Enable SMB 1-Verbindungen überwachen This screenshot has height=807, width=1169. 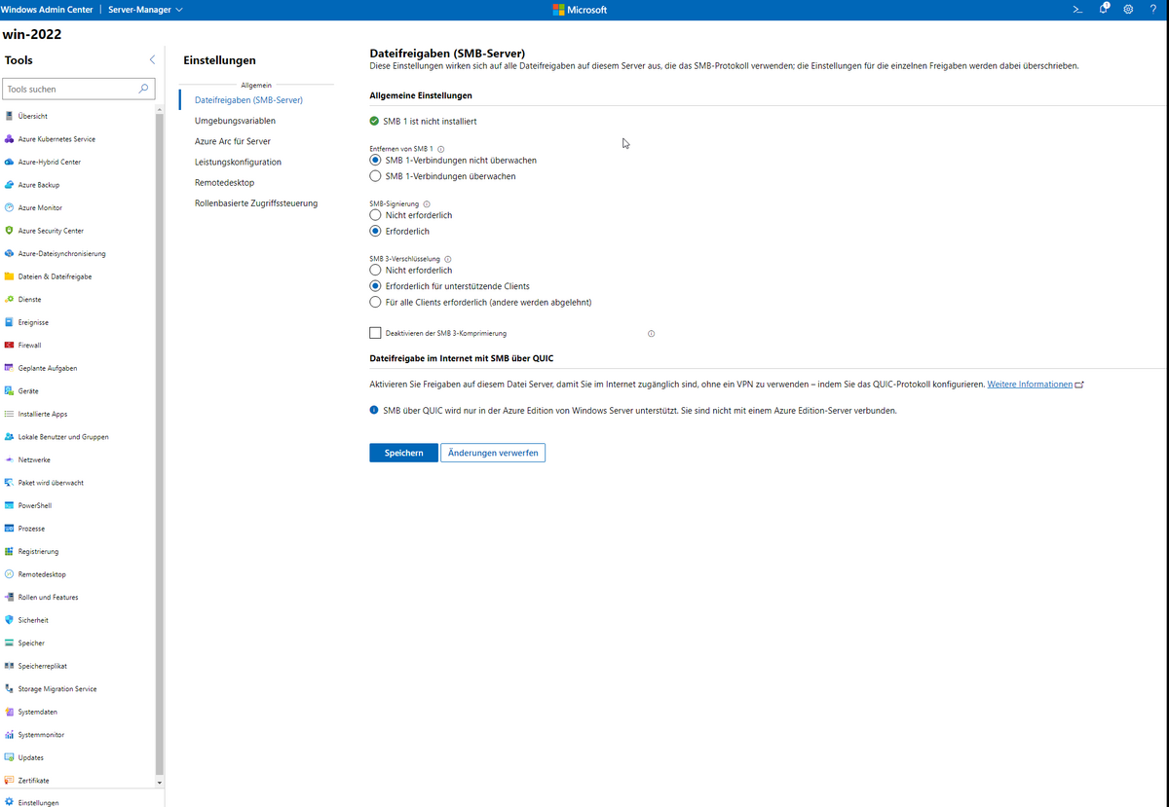(x=375, y=176)
